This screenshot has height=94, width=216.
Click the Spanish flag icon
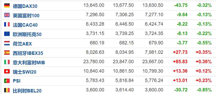tap(7, 52)
